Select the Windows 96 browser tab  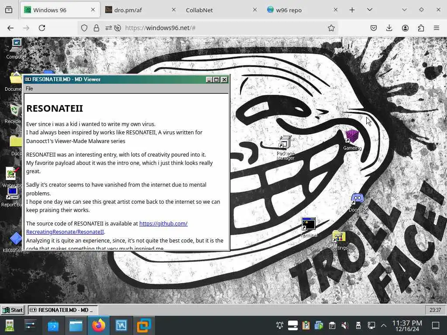tap(60, 10)
